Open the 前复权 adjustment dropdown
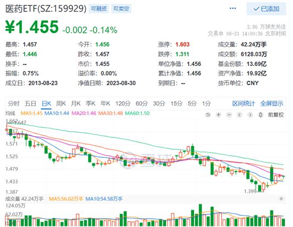This screenshot has width=293, height=227. (x=276, y=115)
